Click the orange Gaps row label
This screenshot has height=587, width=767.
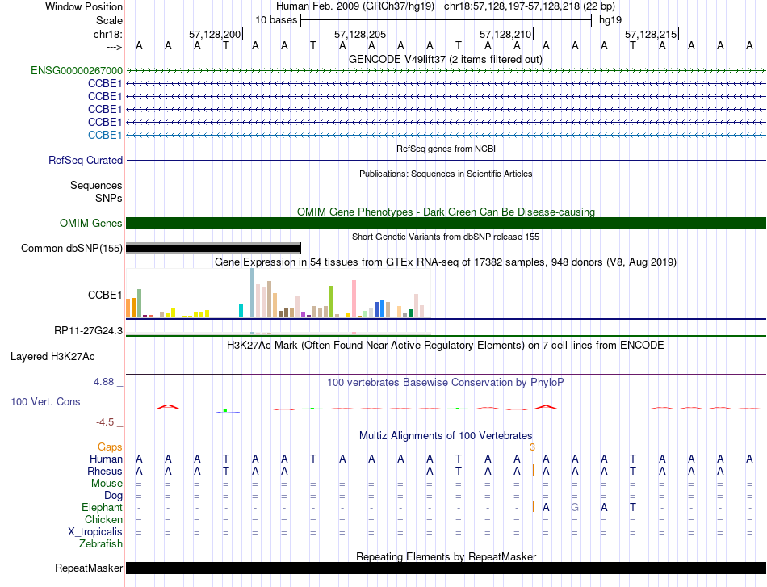tap(110, 447)
